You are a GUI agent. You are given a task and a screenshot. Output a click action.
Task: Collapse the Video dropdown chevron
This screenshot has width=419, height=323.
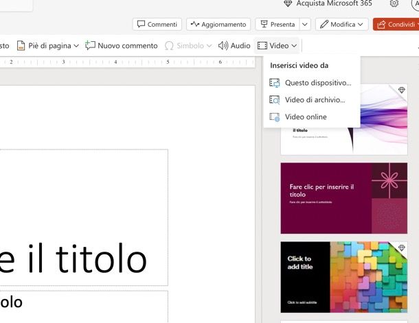pos(294,46)
